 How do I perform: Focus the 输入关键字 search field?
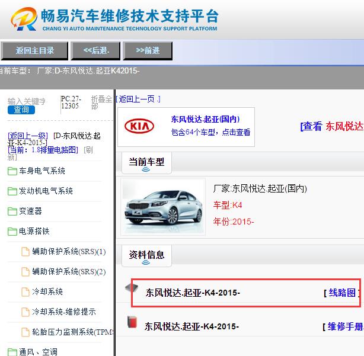click(x=27, y=101)
